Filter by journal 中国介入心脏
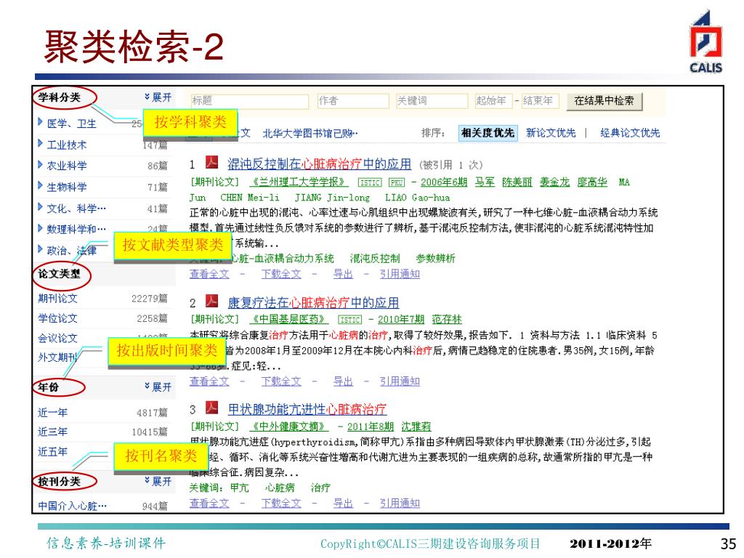Screen dimensions: 744x558 72,506
